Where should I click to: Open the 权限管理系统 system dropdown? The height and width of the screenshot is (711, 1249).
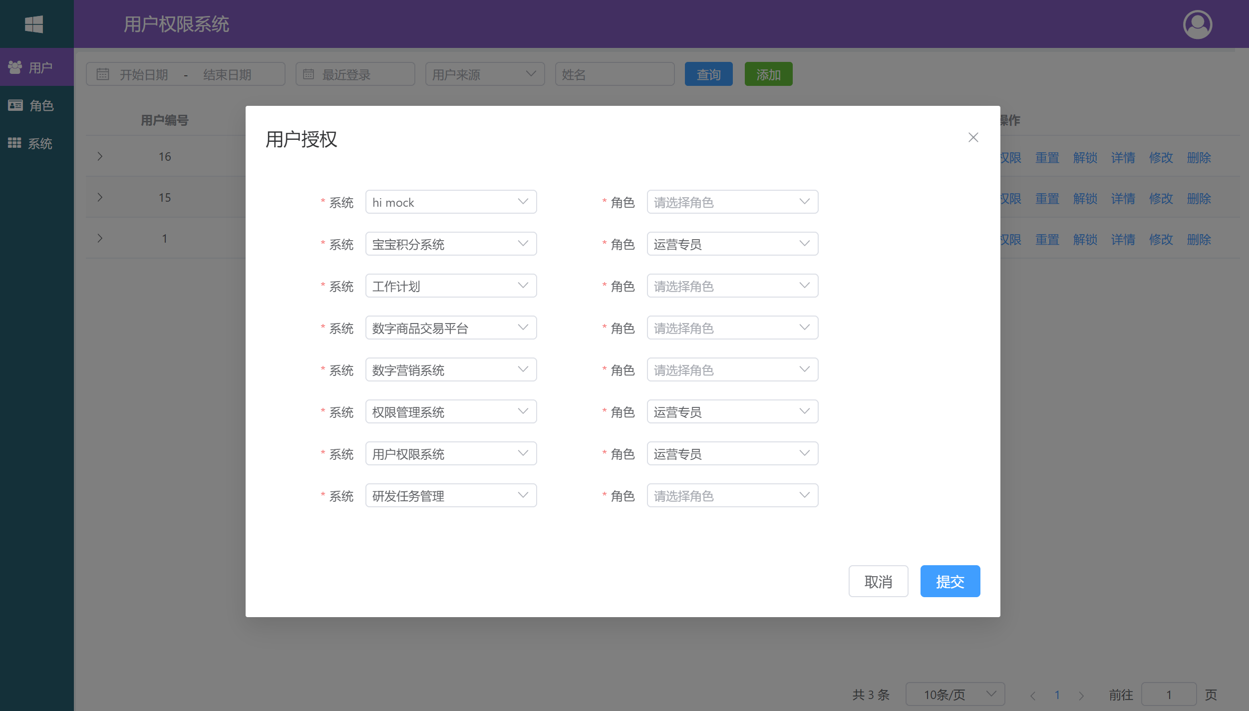tap(451, 411)
